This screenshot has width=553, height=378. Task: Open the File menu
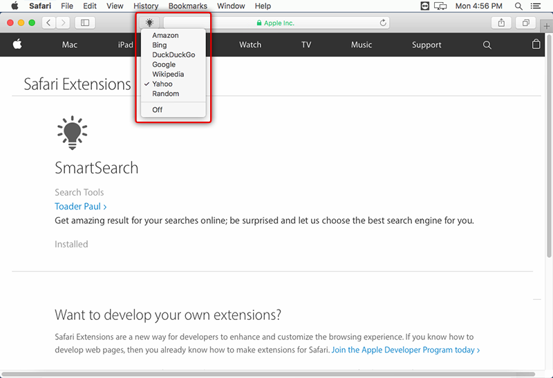tap(66, 6)
